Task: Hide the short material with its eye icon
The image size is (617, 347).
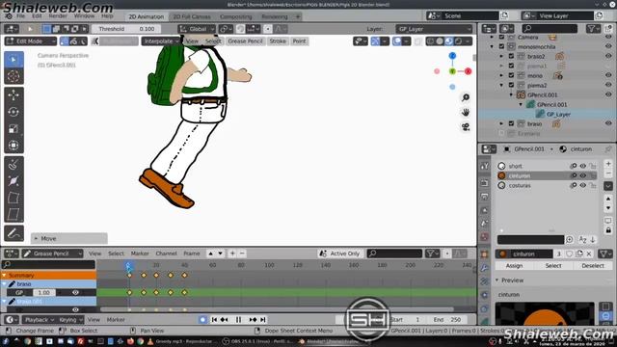Action: pyautogui.click(x=582, y=166)
